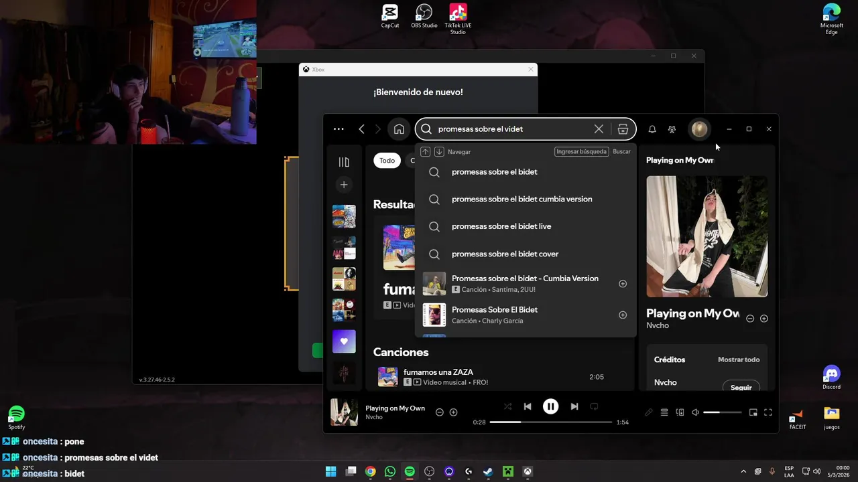Open the playing track's cover in the bottom bar
This screenshot has width=858, height=482.
(x=344, y=412)
